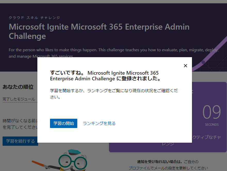Close the registration confirmation dialog
Image resolution: width=227 pixels, height=171 pixels.
[185, 66]
